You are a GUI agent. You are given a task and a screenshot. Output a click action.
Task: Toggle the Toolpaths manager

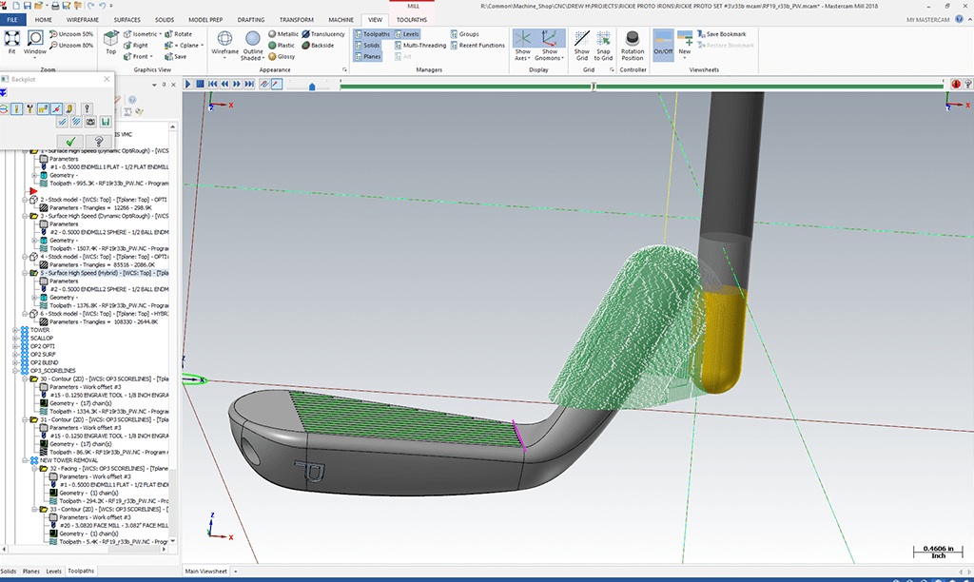tap(372, 34)
